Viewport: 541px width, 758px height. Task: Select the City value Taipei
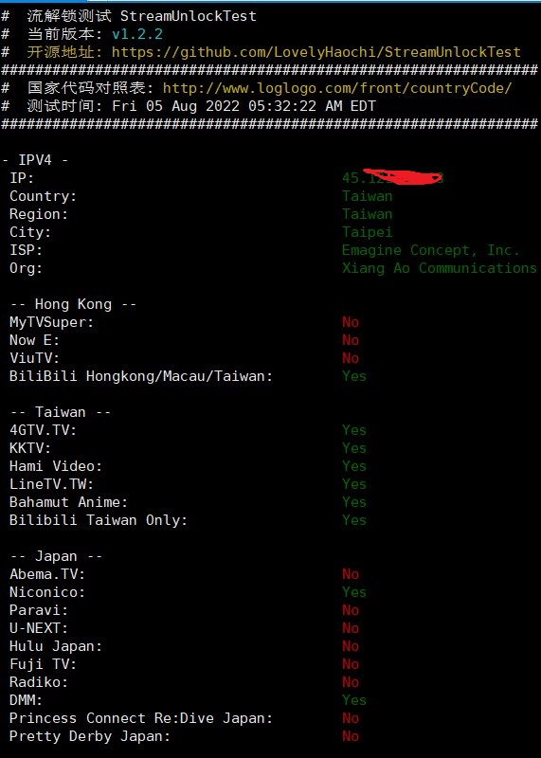click(x=368, y=232)
